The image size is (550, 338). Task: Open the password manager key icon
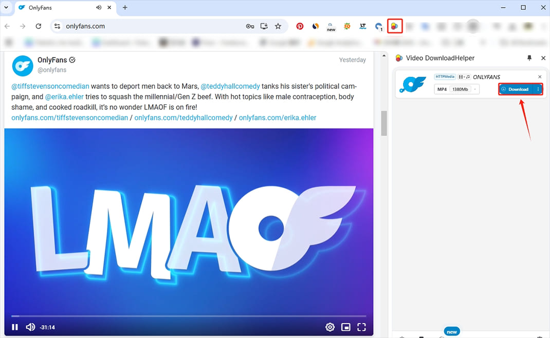pos(250,26)
